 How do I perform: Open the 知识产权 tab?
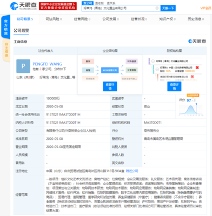167,19
